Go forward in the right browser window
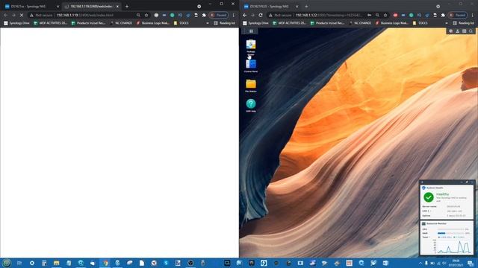The image size is (478, 268). (252, 15)
